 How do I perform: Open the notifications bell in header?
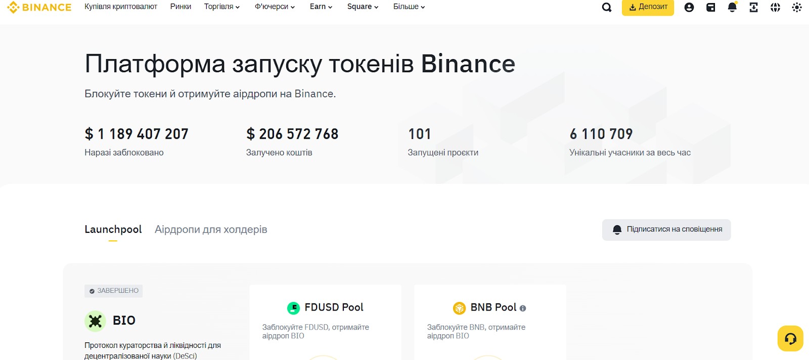[x=732, y=7]
